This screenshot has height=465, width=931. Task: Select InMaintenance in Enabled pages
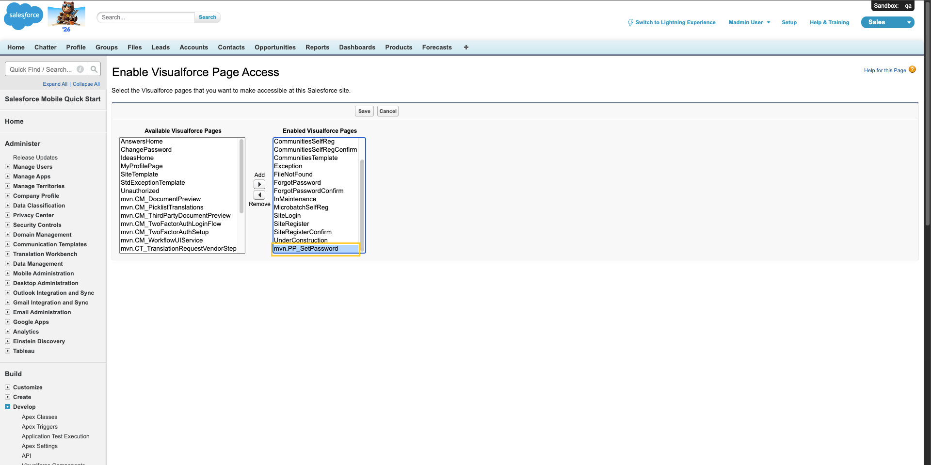[316, 199]
